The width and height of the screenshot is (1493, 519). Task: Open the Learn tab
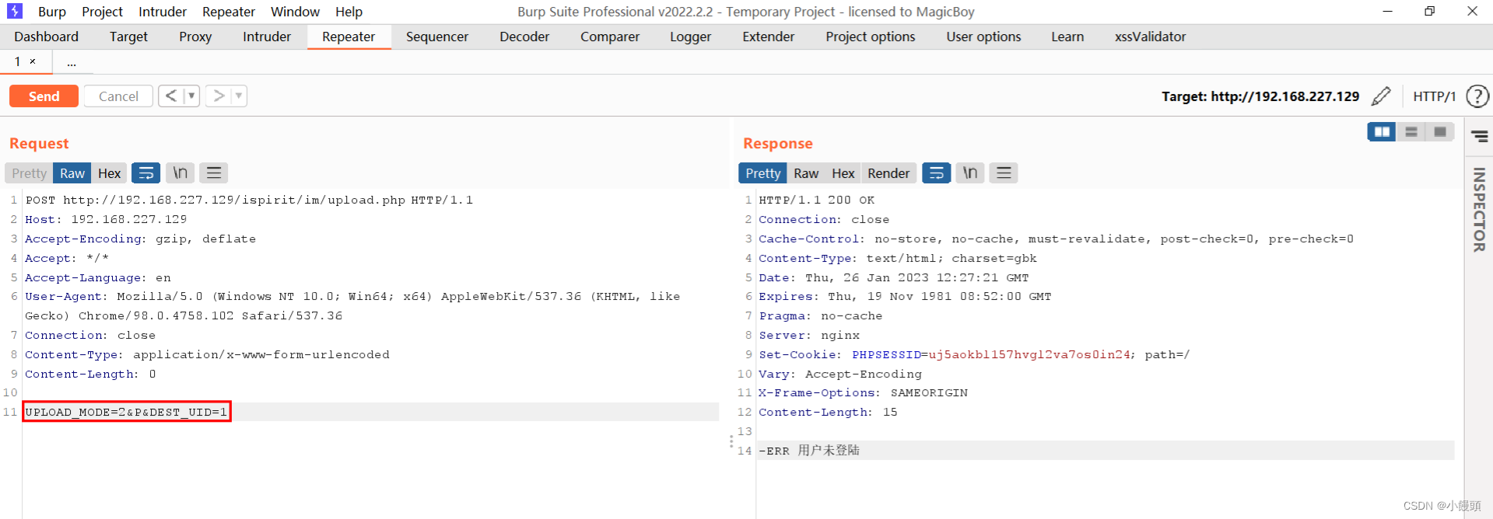click(1067, 37)
